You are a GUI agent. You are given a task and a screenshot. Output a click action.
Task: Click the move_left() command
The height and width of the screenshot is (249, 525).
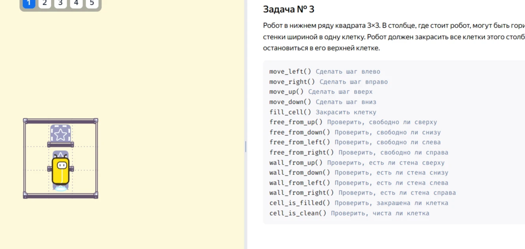click(290, 71)
